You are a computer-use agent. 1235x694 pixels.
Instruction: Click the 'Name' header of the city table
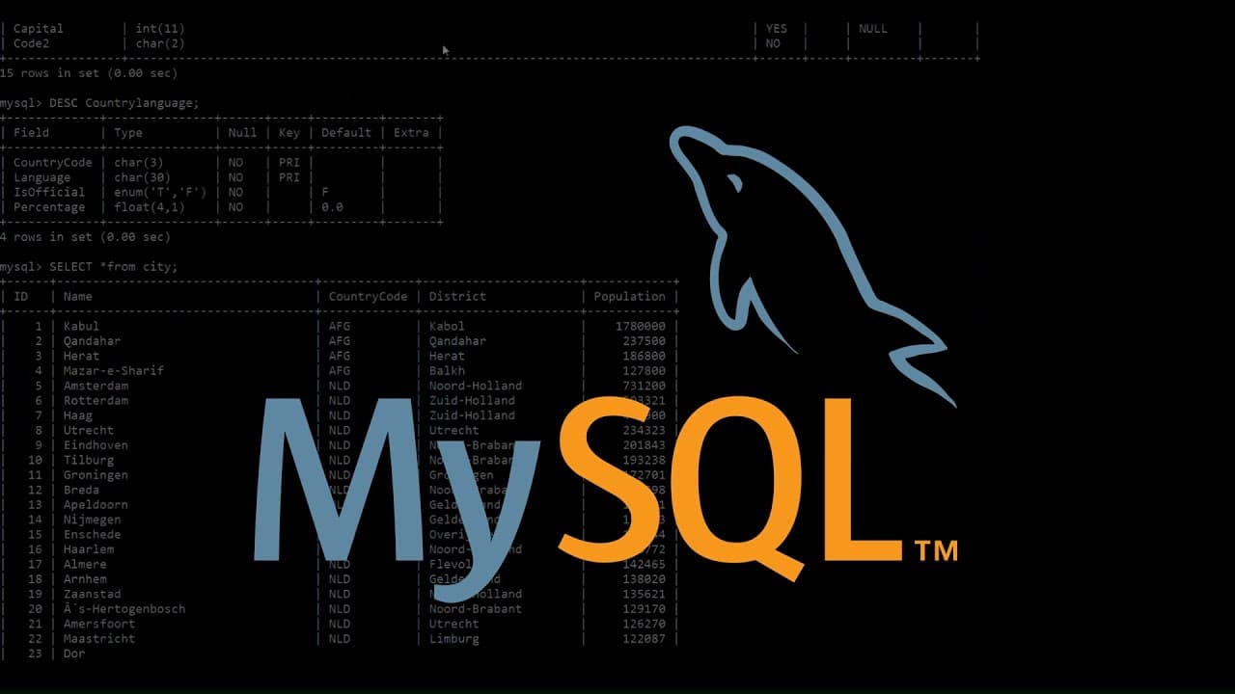tap(78, 297)
